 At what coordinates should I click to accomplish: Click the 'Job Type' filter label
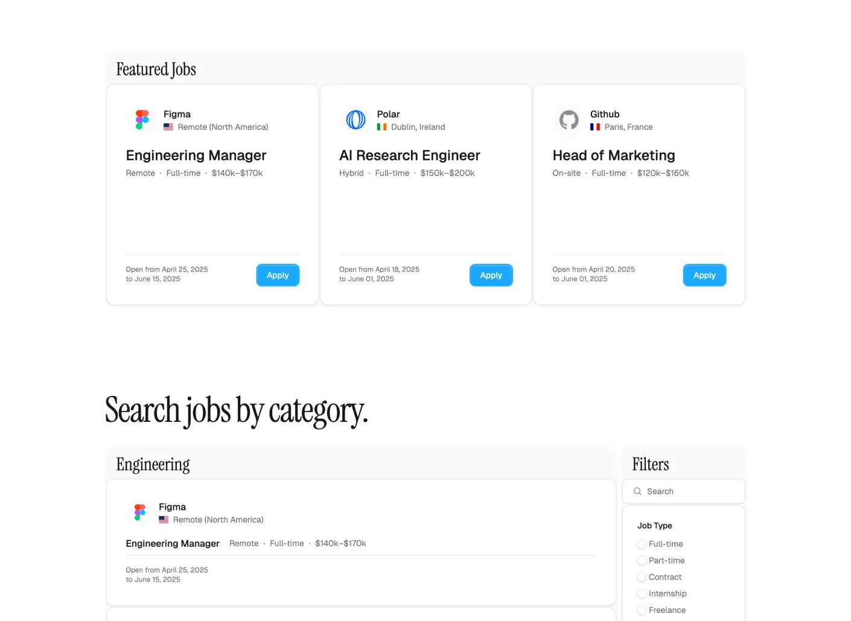655,526
